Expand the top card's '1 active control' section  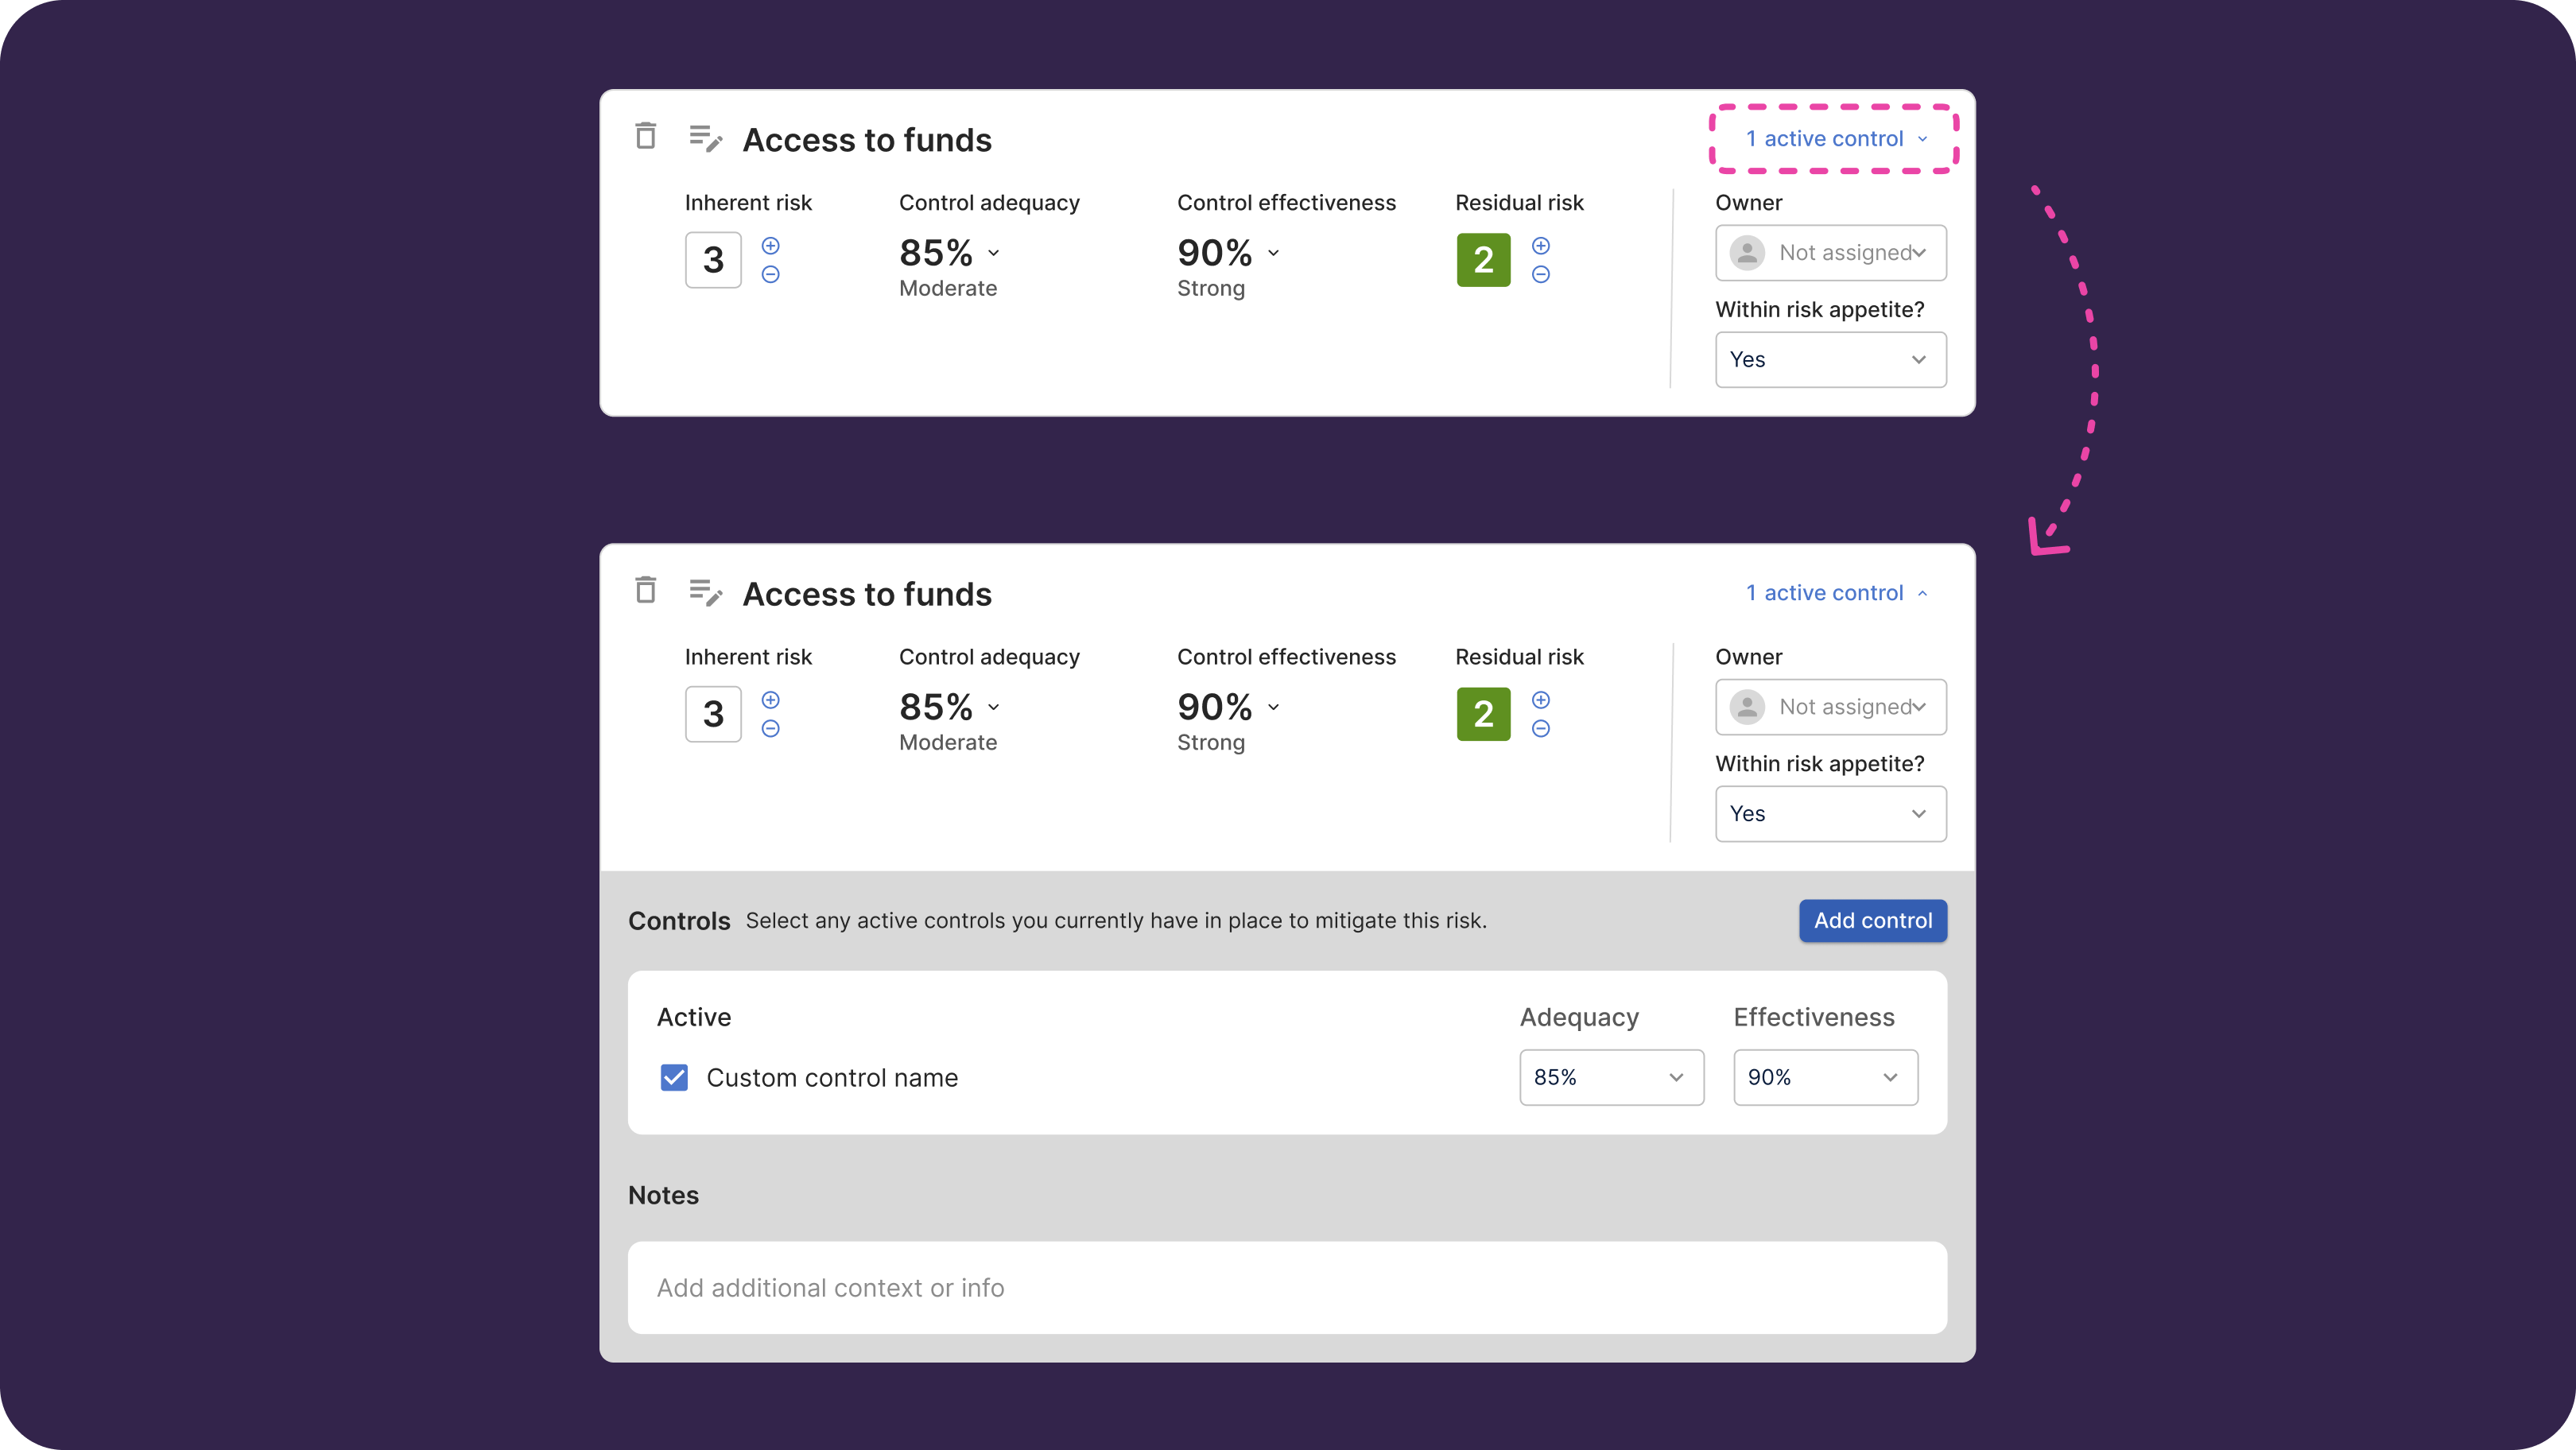coord(1835,139)
